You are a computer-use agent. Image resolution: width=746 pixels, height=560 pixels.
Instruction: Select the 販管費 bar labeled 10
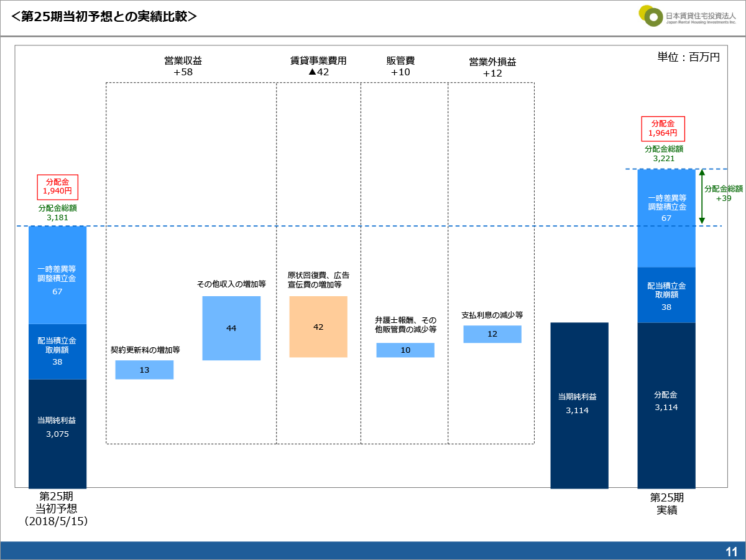click(405, 350)
